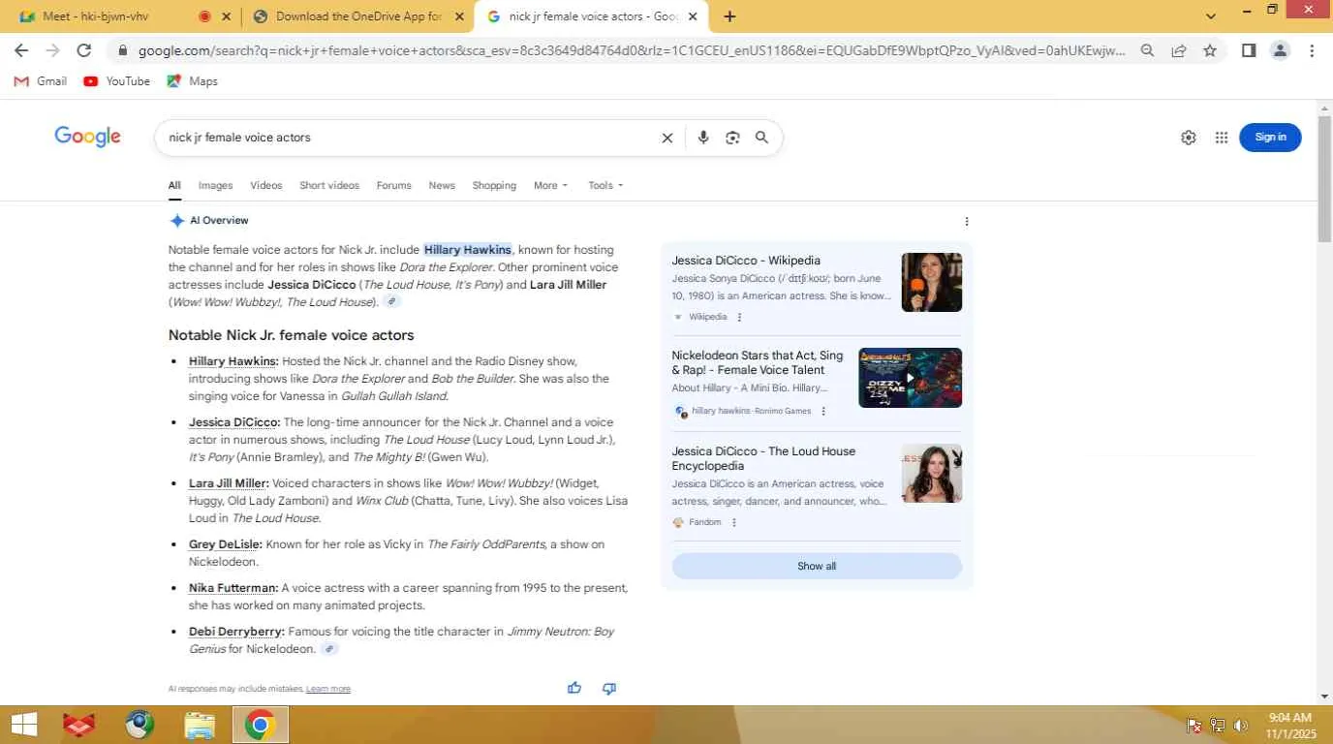Open the Windows Start menu
Image resolution: width=1333 pixels, height=744 pixels.
coord(24,725)
